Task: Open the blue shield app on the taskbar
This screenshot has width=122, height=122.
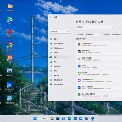Action: [x=92, y=118]
